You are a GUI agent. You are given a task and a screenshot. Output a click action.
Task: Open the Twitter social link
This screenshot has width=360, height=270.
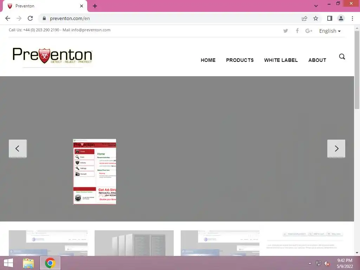[x=285, y=31]
